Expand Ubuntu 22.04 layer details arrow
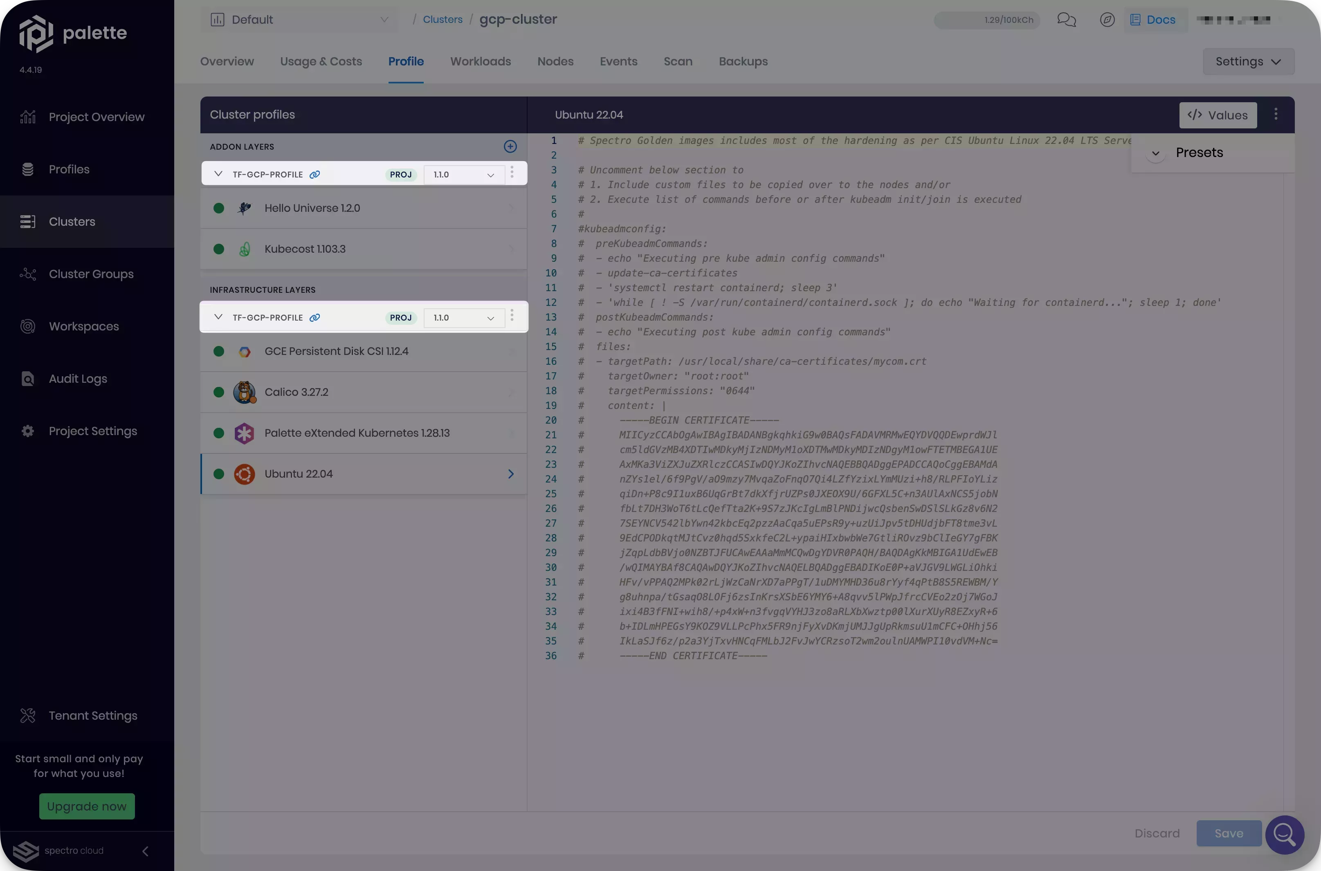This screenshot has width=1321, height=871. (509, 474)
